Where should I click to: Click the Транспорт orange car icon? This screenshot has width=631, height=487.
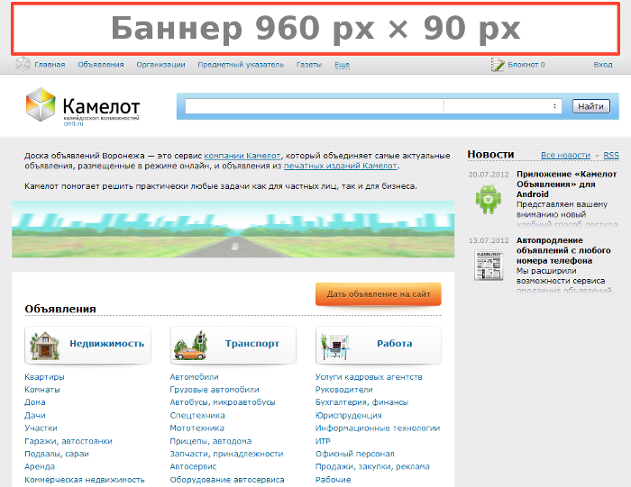[190, 344]
